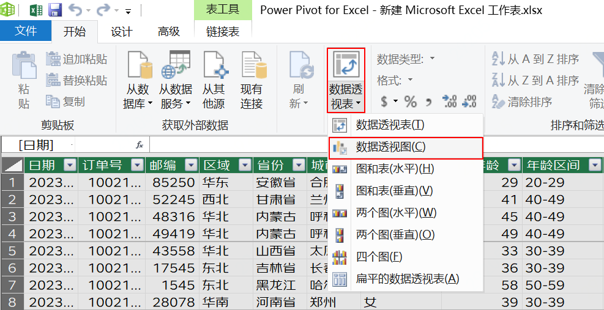Open 日期 column filter dropdown

[x=70, y=166]
